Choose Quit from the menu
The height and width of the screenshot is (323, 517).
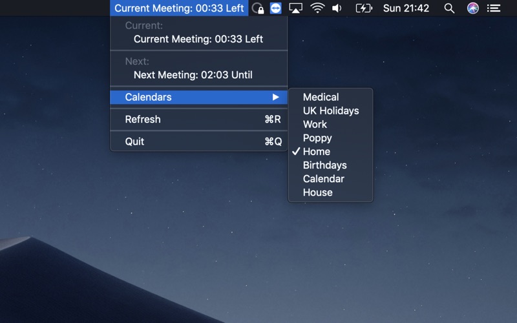click(199, 141)
